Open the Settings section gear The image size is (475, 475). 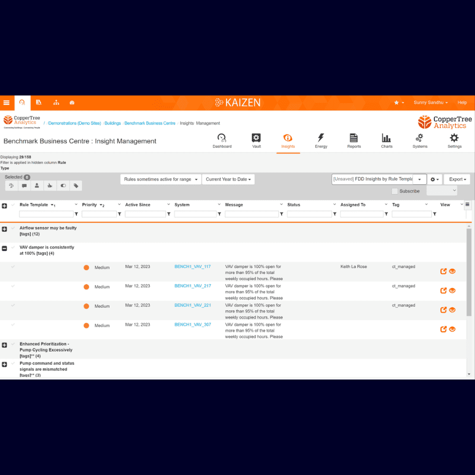point(455,141)
